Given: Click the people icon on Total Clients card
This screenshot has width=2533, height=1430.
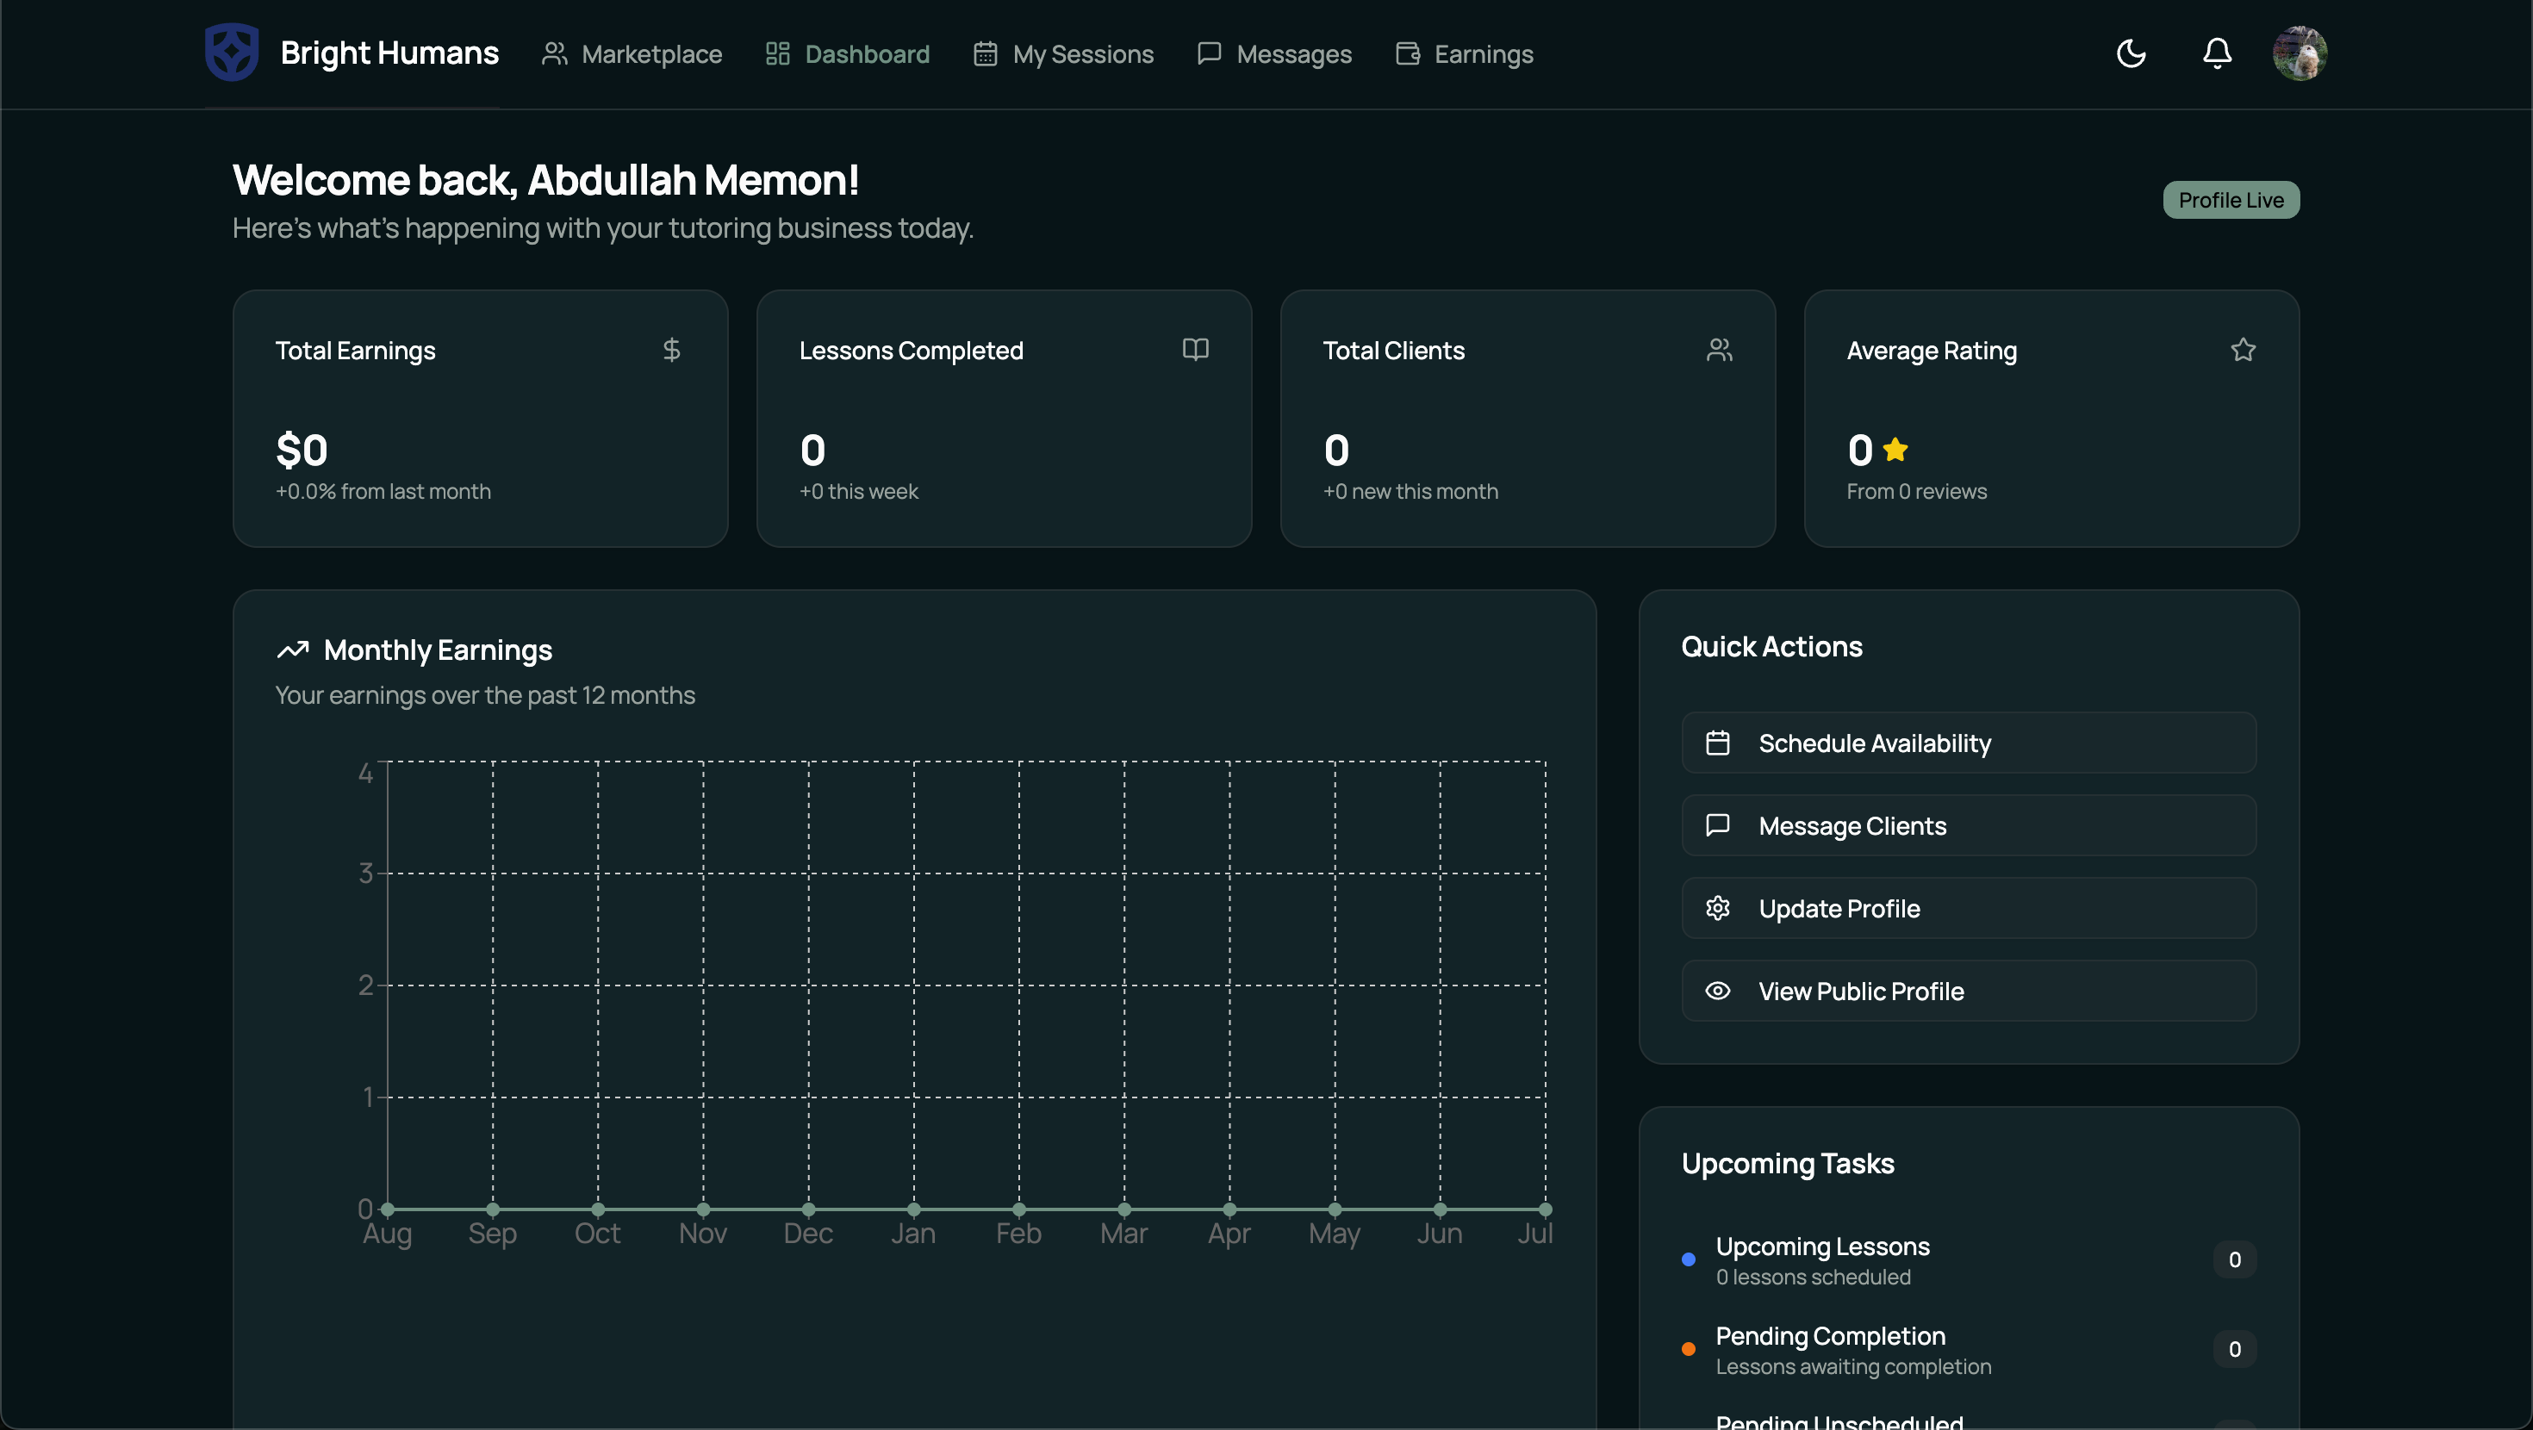Looking at the screenshot, I should click(x=1719, y=350).
